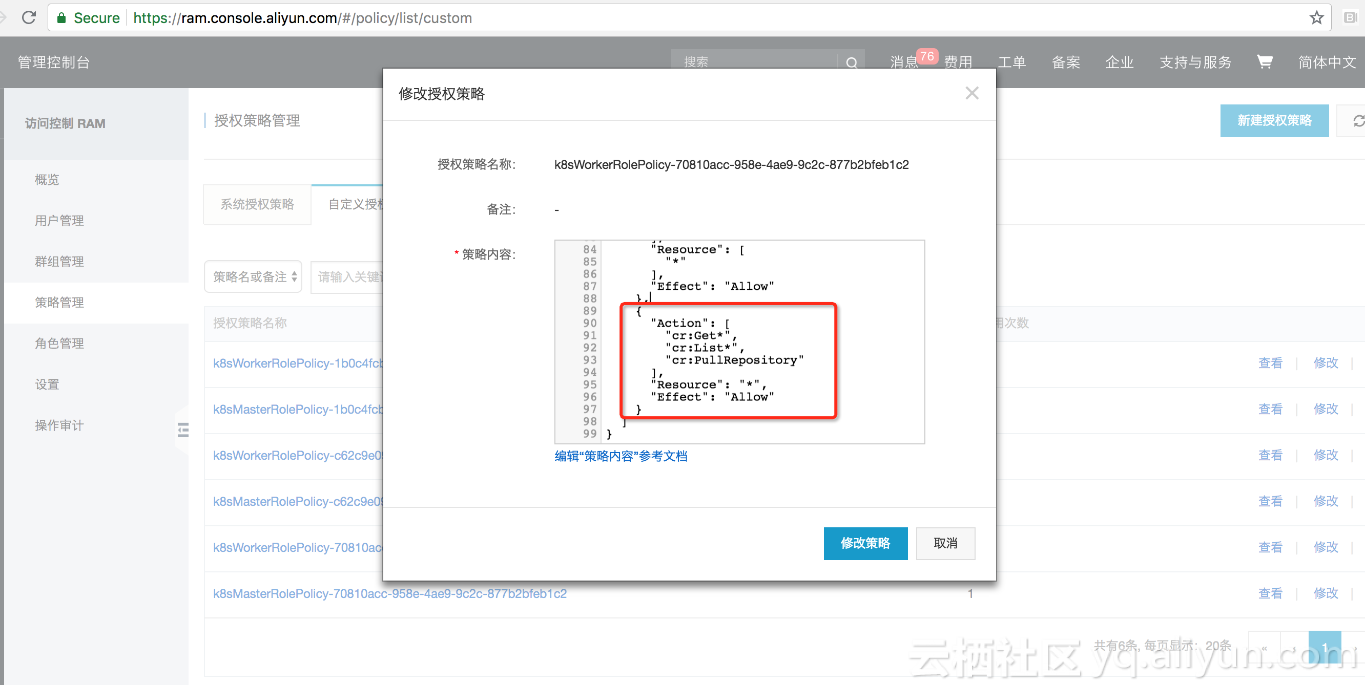Click the browser address bar URL
The image size is (1365, 685).
[302, 17]
